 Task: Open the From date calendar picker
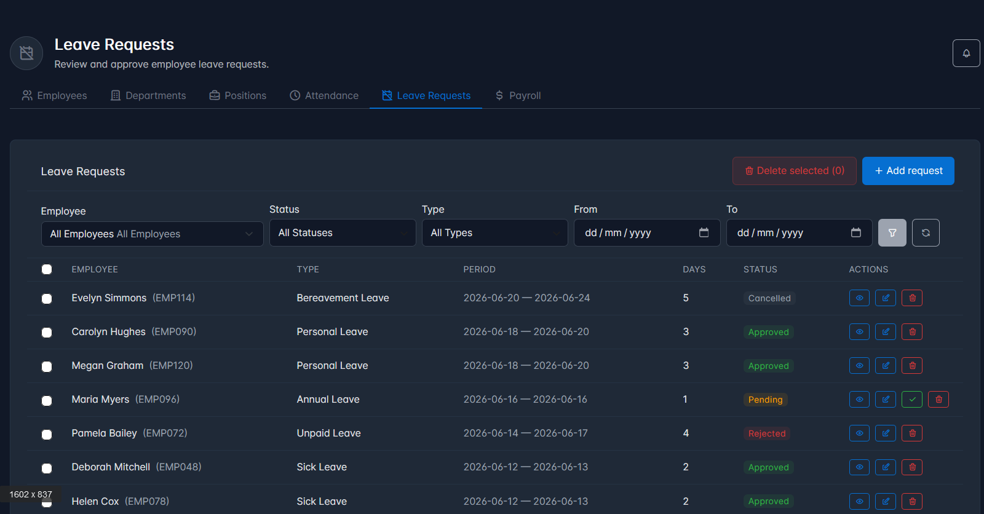[704, 232]
